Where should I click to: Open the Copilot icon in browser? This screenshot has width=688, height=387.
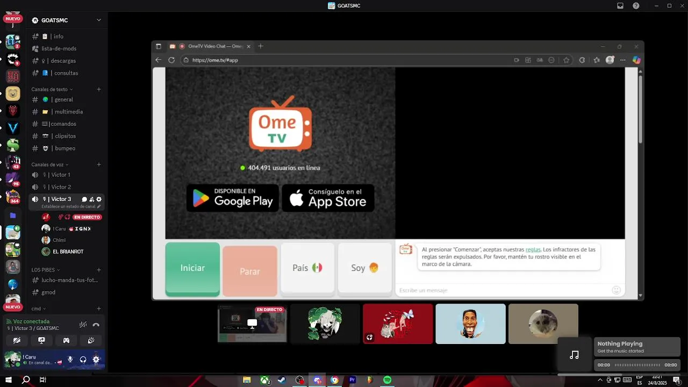click(x=636, y=60)
